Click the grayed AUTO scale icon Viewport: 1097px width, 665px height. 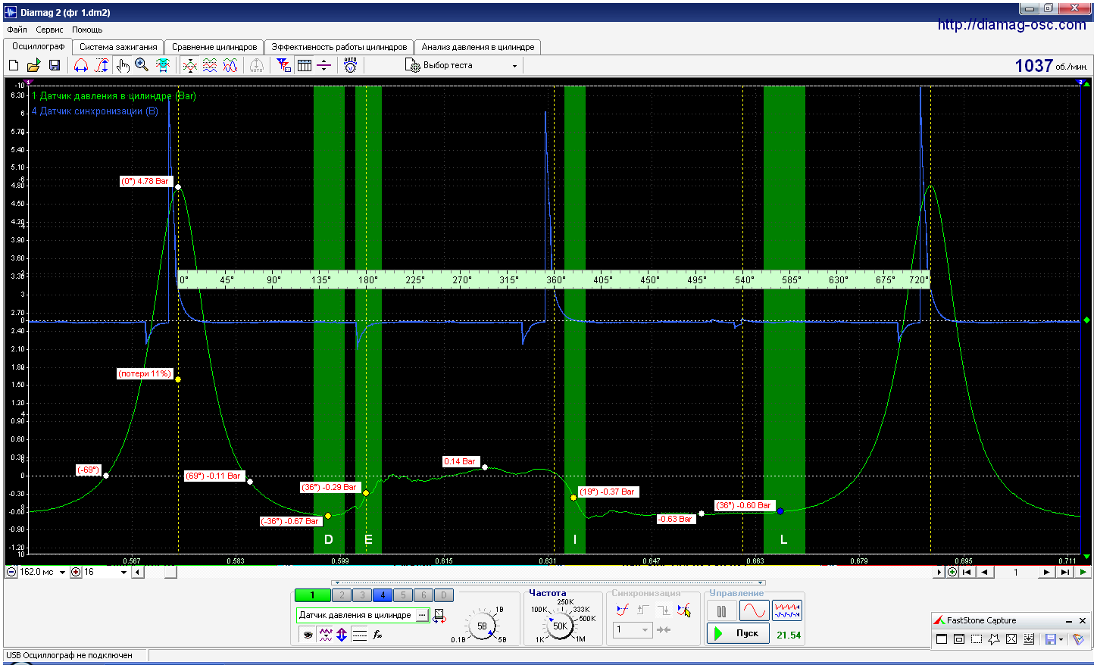[256, 66]
